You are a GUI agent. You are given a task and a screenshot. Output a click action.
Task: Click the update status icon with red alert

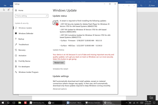coord(55,23)
